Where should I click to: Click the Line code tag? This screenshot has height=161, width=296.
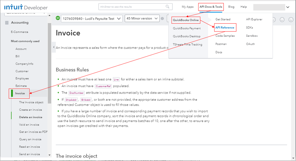[116, 80]
